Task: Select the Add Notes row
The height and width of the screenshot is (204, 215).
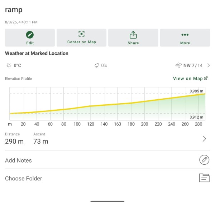Action: [100, 160]
